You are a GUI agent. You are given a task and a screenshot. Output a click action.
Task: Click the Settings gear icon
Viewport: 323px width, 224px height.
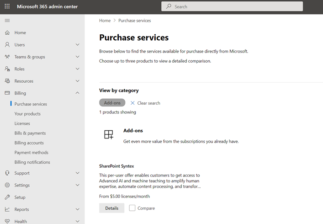(x=7, y=185)
